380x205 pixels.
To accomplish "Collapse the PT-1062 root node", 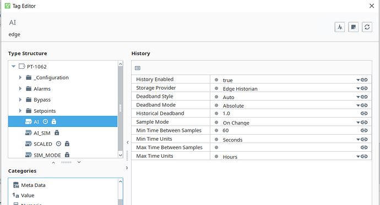I will pyautogui.click(x=14, y=67).
